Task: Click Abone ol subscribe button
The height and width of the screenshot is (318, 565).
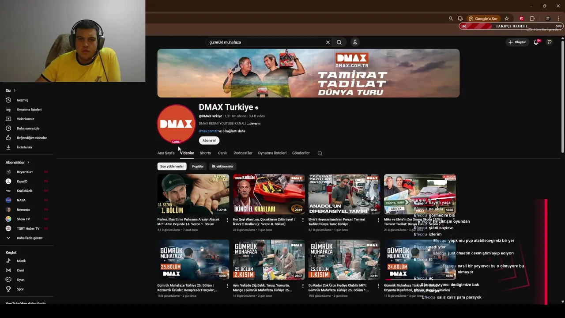Action: click(x=209, y=140)
